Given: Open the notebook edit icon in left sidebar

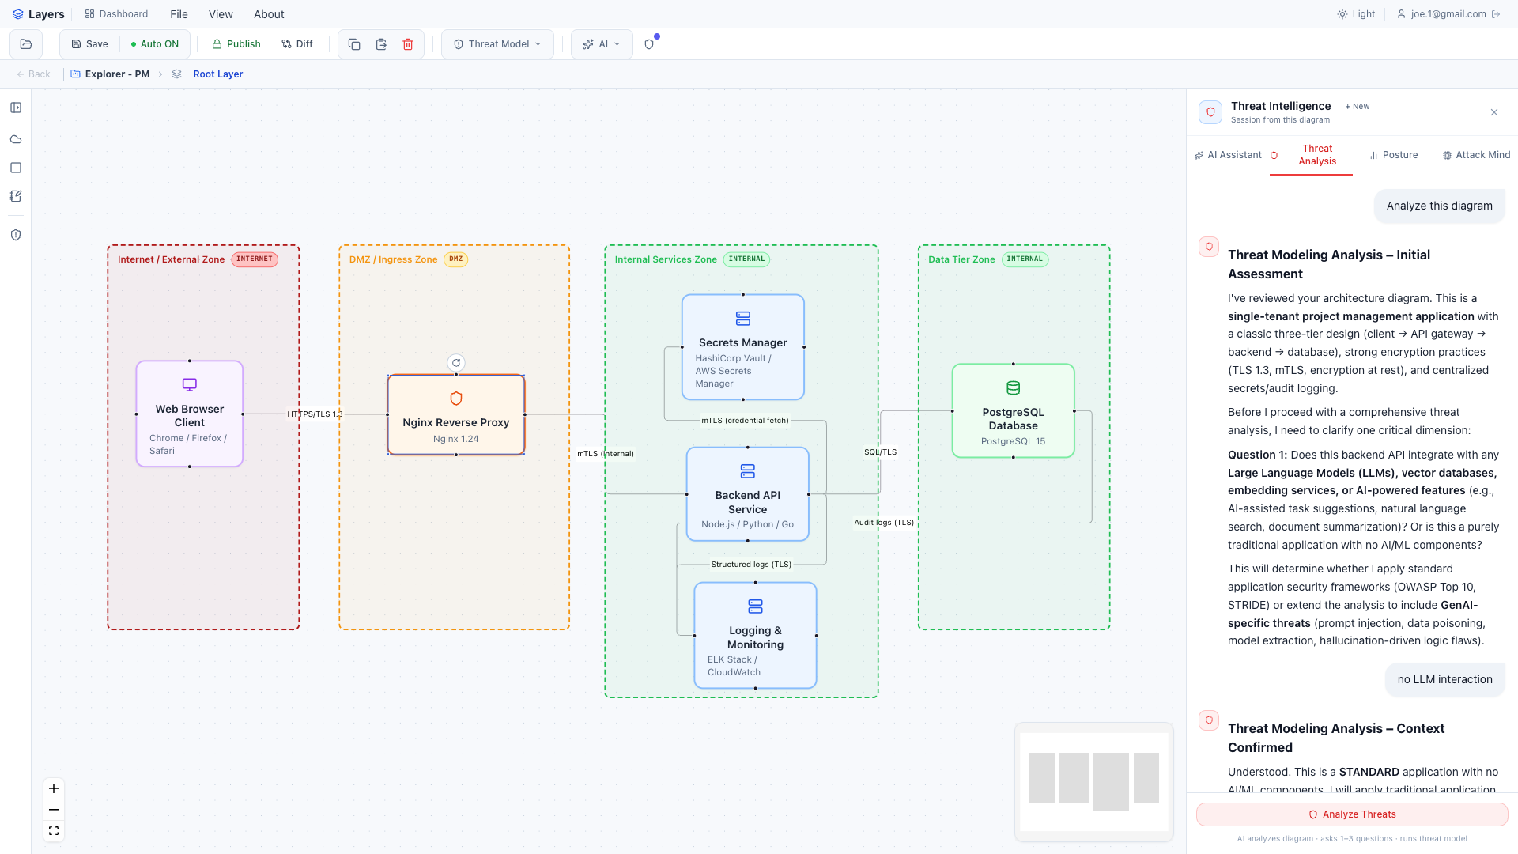Looking at the screenshot, I should [x=16, y=196].
